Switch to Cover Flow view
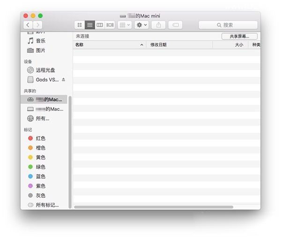 click(110, 25)
